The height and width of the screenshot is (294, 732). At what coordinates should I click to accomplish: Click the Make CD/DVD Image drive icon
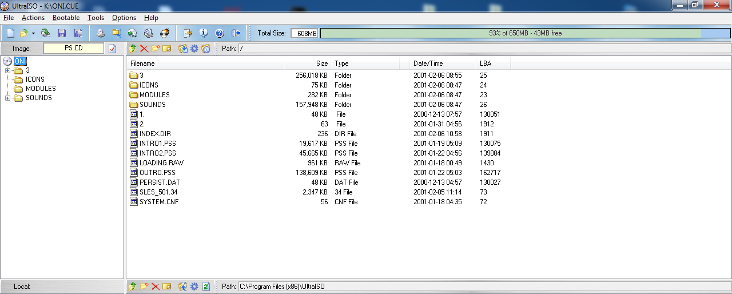coord(100,33)
